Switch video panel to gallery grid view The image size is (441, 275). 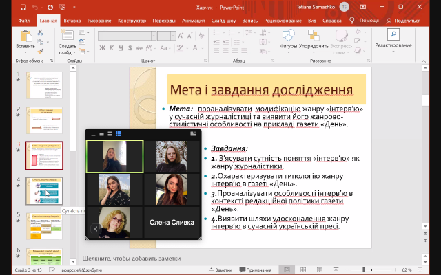pos(118,133)
